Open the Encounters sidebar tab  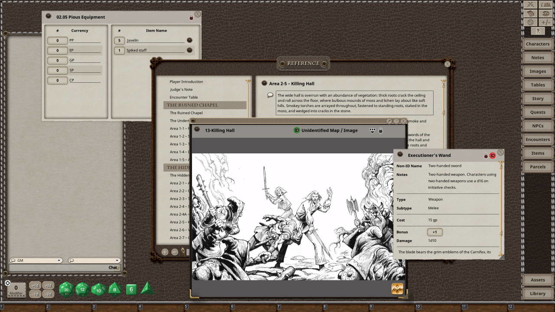pos(538,140)
